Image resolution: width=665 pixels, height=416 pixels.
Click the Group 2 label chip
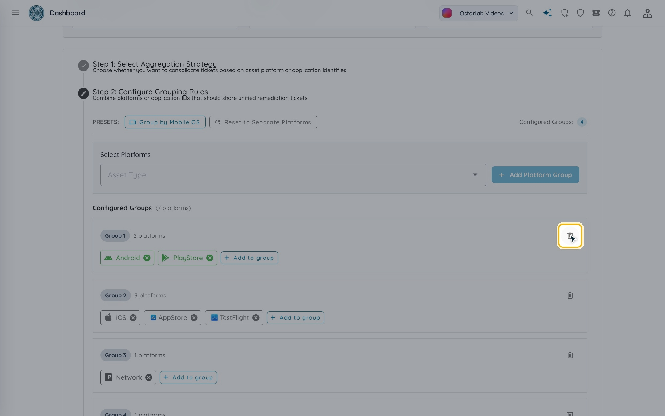click(x=115, y=296)
